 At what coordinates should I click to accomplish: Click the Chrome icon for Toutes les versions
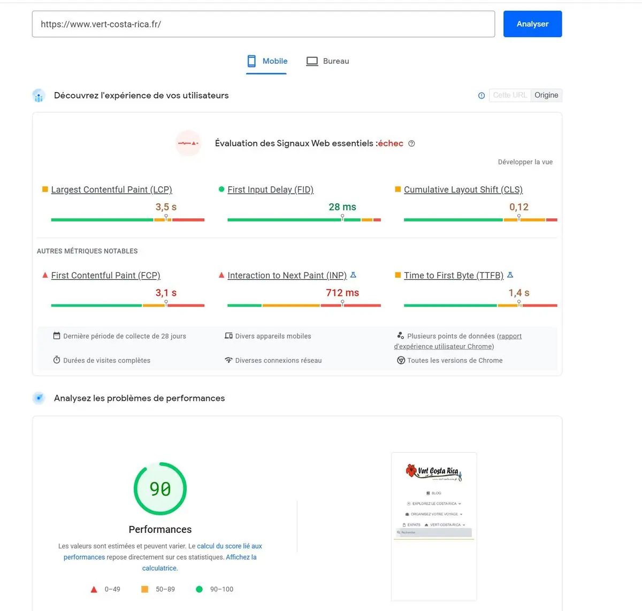[401, 361]
